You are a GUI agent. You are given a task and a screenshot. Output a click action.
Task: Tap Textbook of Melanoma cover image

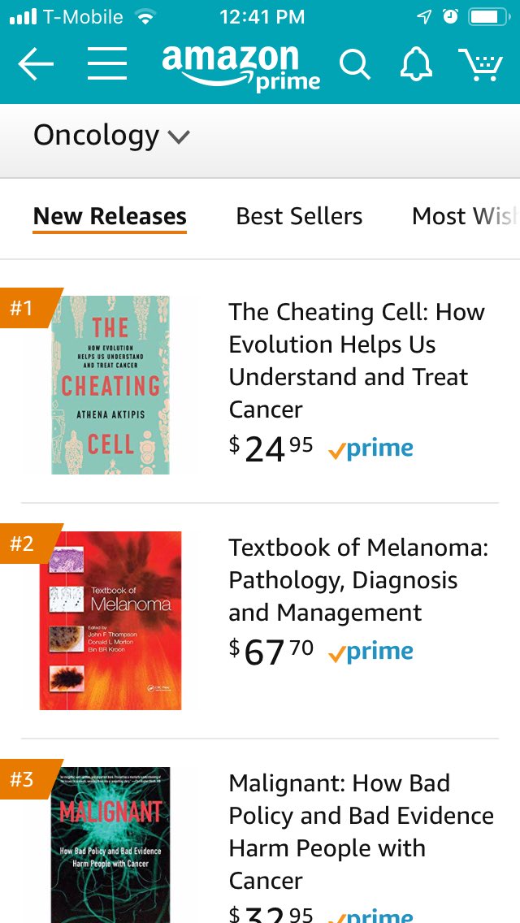point(110,621)
